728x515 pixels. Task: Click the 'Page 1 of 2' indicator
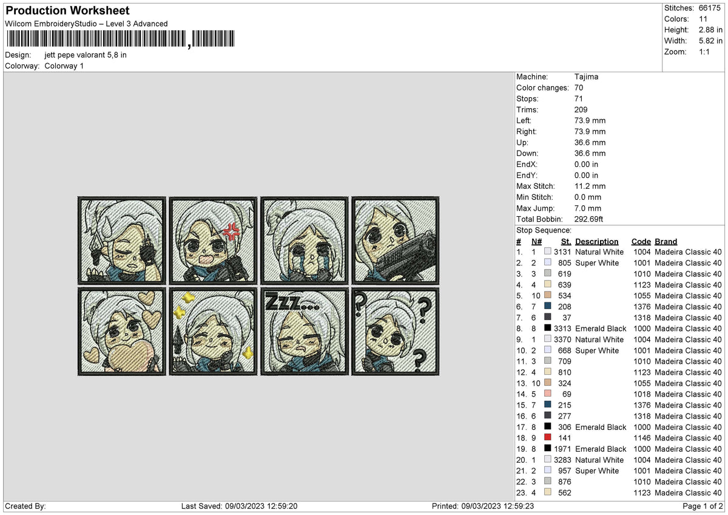(703, 506)
